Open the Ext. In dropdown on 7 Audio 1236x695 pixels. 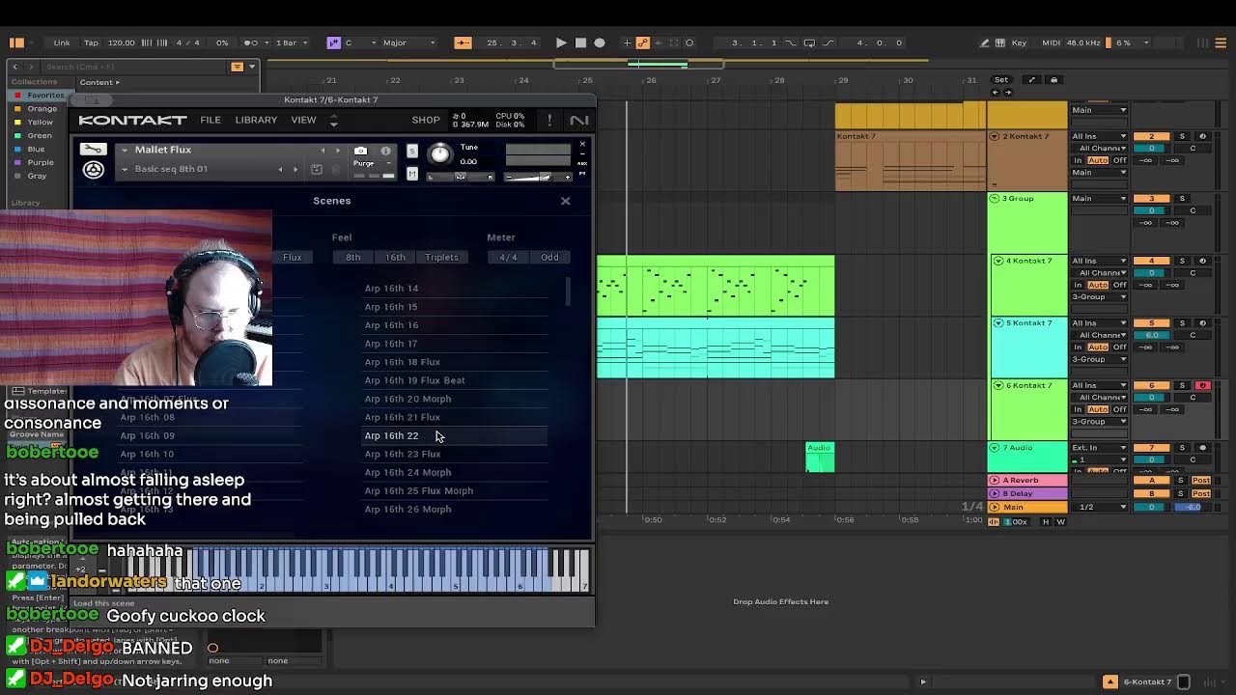tap(1099, 448)
